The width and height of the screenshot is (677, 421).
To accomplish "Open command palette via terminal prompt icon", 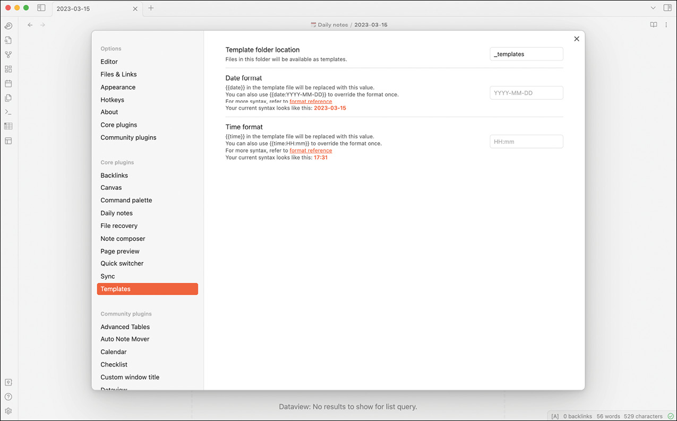I will 8,112.
